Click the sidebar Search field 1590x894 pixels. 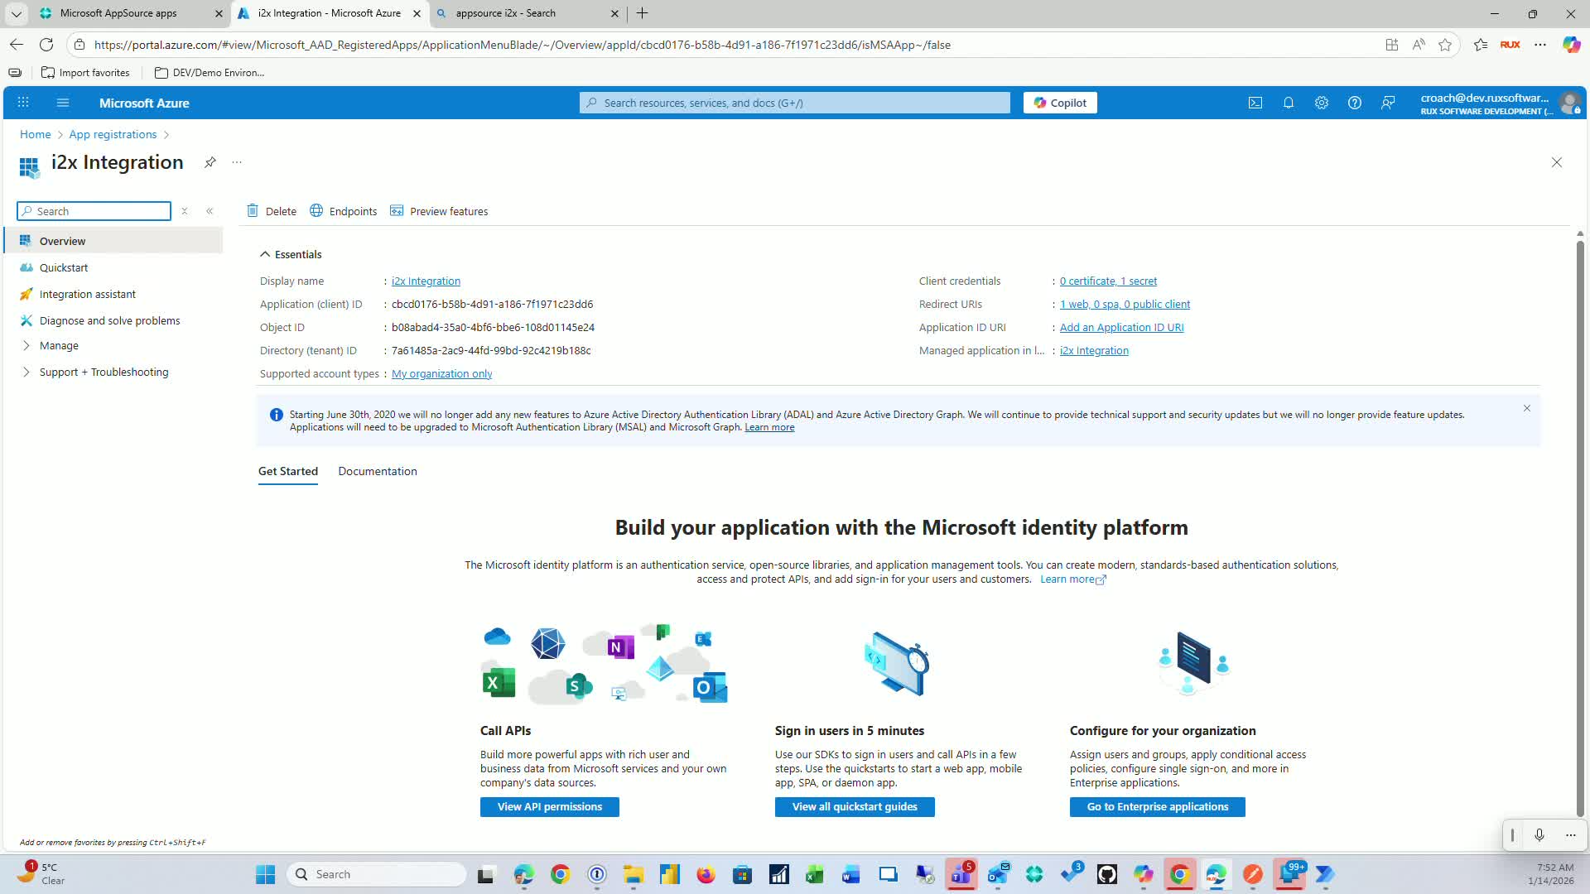pyautogui.click(x=99, y=211)
